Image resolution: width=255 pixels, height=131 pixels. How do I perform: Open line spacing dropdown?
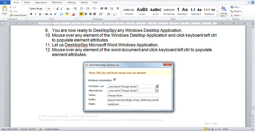[x=101, y=14]
